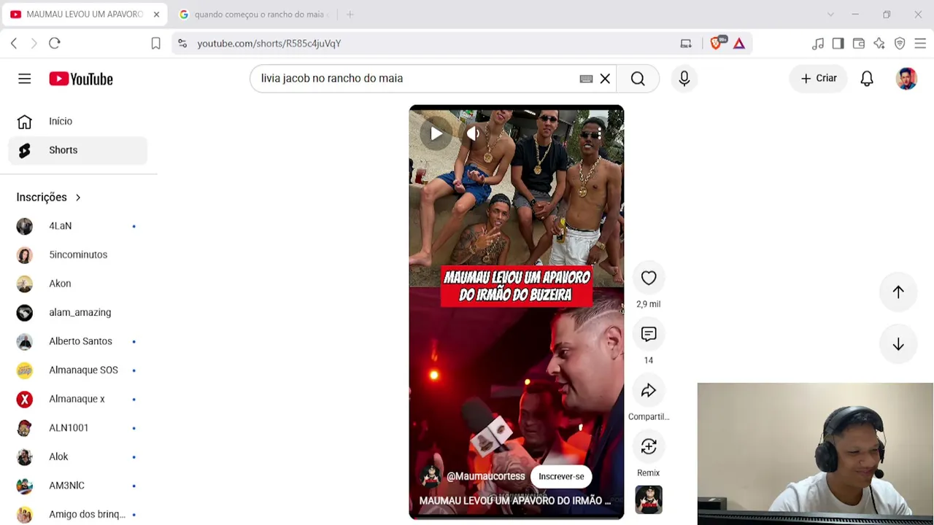Click Inscrever-se on Maumaucortess channel

coord(561,476)
